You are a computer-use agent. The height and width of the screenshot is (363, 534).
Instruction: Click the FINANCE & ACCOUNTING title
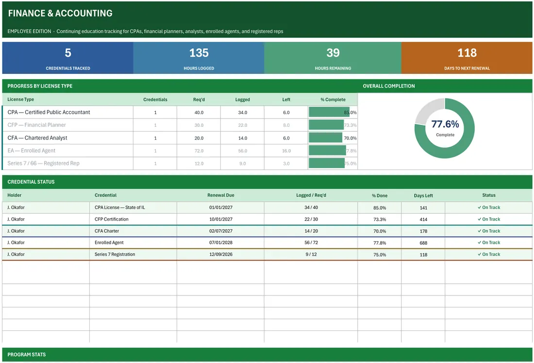tap(60, 13)
